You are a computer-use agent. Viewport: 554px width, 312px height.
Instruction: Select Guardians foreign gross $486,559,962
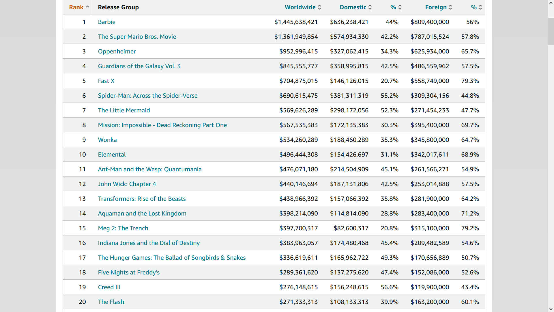tap(430, 66)
